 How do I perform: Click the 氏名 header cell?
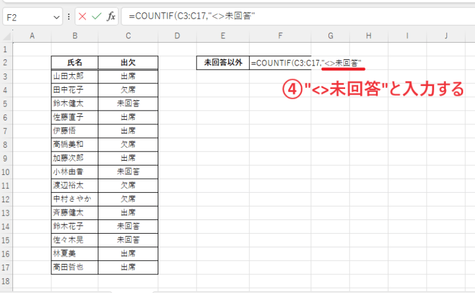pyautogui.click(x=74, y=62)
